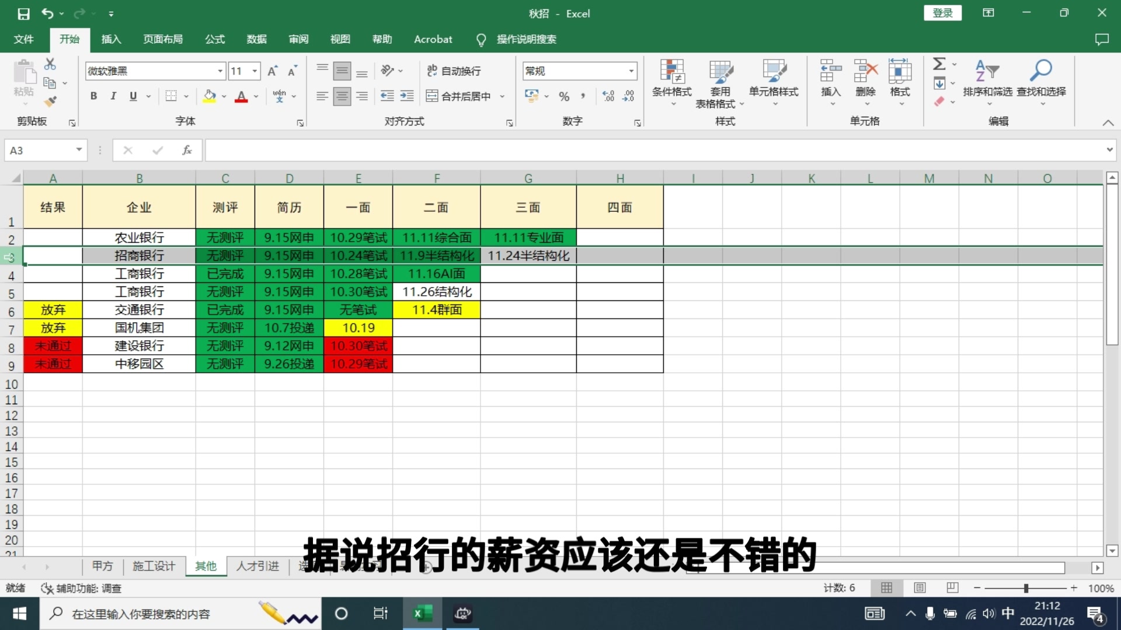The width and height of the screenshot is (1121, 630).
Task: Open the number format dropdown (常规)
Action: (631, 71)
